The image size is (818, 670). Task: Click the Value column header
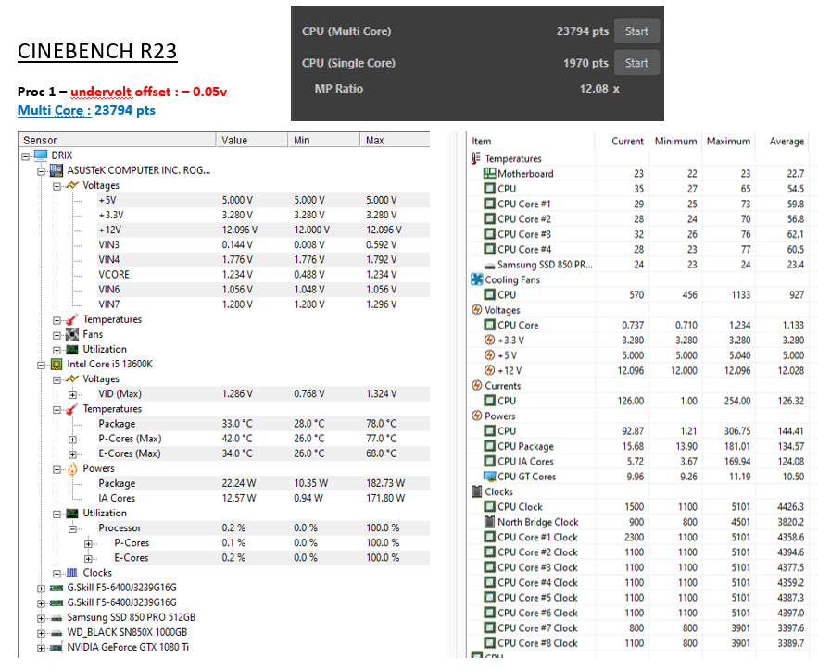click(252, 140)
